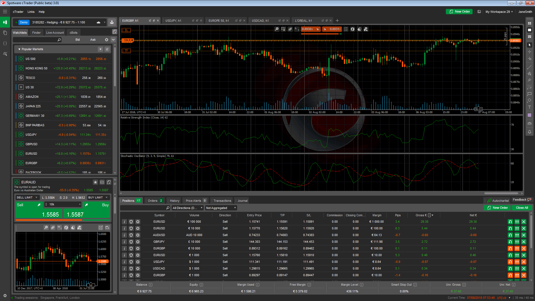Toggle the market status icon for AMAZON
Image resolution: width=535 pixels, height=301 pixels.
click(21, 97)
